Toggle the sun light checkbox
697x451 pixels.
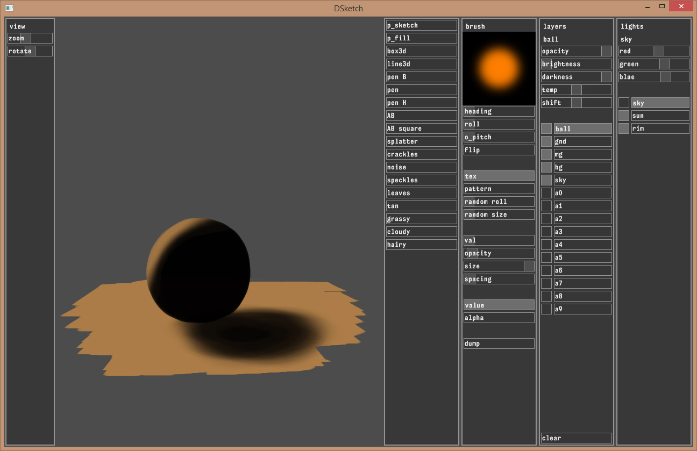coord(623,116)
